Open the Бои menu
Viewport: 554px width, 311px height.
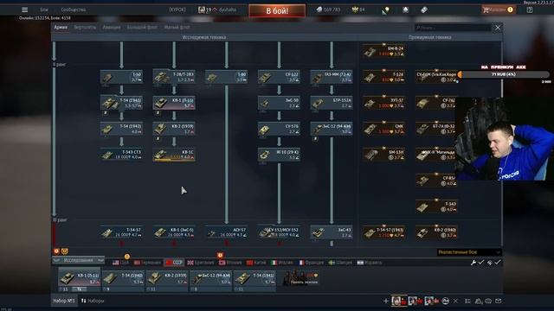click(44, 10)
